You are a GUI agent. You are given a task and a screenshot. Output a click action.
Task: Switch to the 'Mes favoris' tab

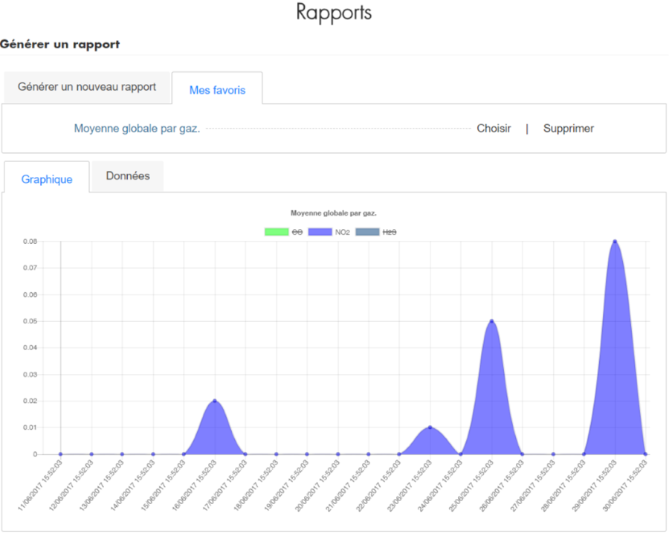[x=217, y=90]
